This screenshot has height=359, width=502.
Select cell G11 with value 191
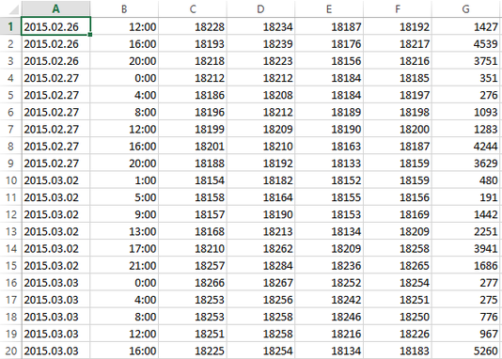[466, 197]
